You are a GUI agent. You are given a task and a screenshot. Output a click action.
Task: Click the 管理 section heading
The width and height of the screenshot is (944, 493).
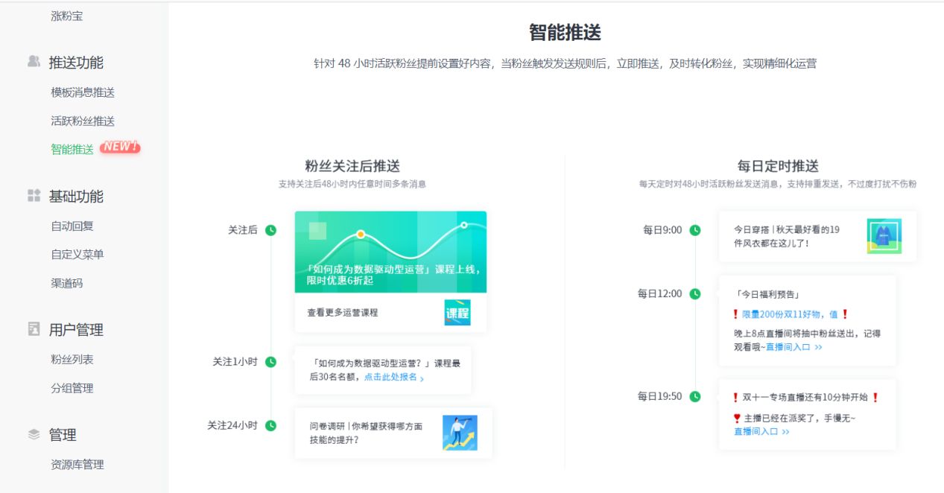pos(63,435)
